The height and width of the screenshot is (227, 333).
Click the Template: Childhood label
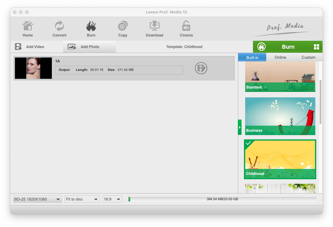tap(184, 47)
